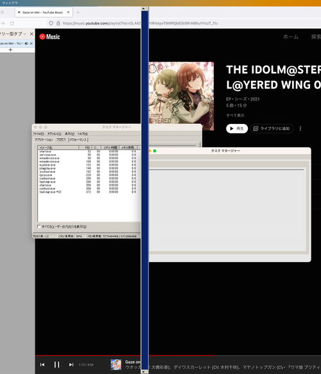
Task: Skip to the next track
Action: pyautogui.click(x=71, y=364)
